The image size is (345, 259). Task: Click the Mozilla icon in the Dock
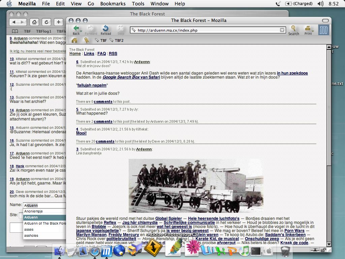106,251
